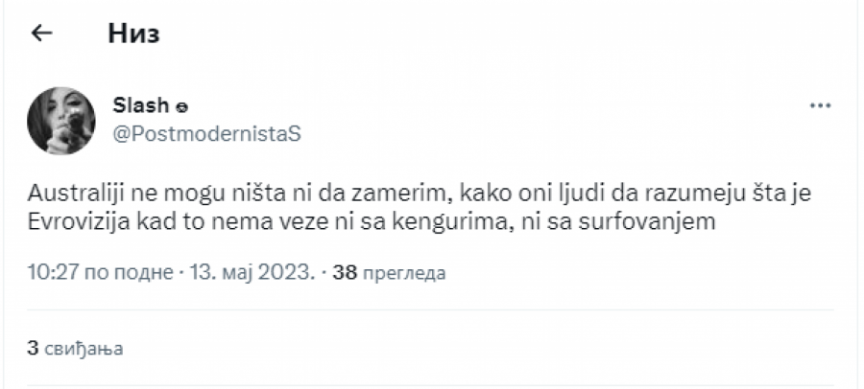Viewport: 864px width, 389px height.
Task: Click the Низ heading at the top
Action: click(x=132, y=34)
